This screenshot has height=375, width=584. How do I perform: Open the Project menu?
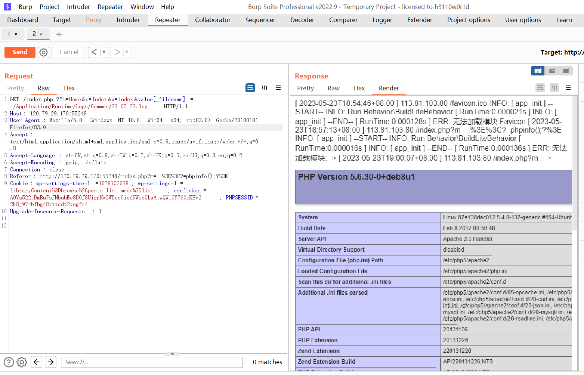click(50, 7)
